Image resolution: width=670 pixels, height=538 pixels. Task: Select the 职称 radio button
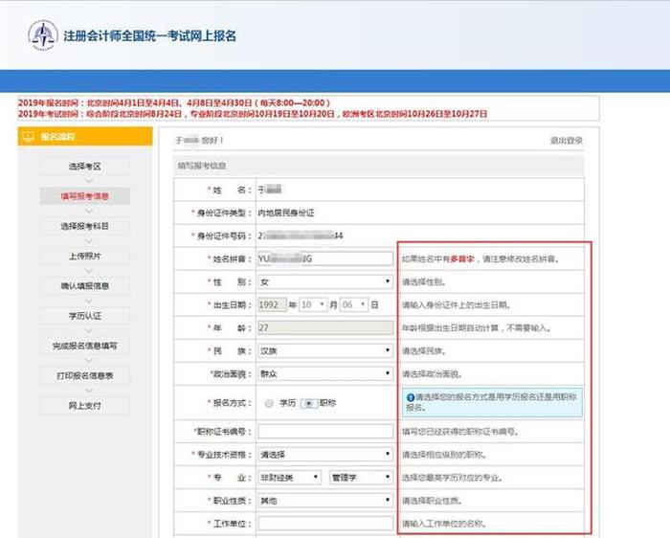click(308, 403)
